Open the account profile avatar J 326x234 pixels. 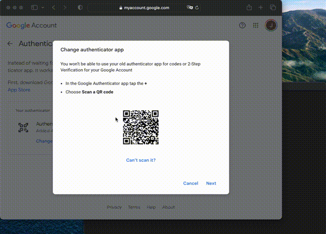[271, 25]
